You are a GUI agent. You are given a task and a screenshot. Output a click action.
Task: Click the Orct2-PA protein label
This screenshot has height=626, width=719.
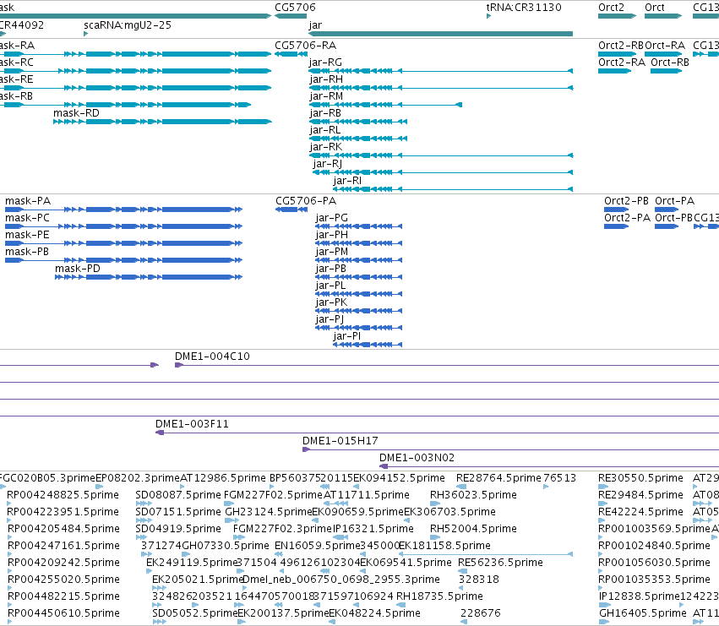coord(627,218)
